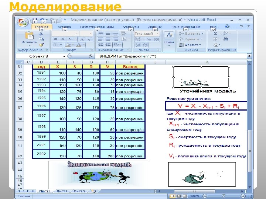Switch to Page Layout view in status bar
Screen dimensions: 266x199
click(178, 196)
